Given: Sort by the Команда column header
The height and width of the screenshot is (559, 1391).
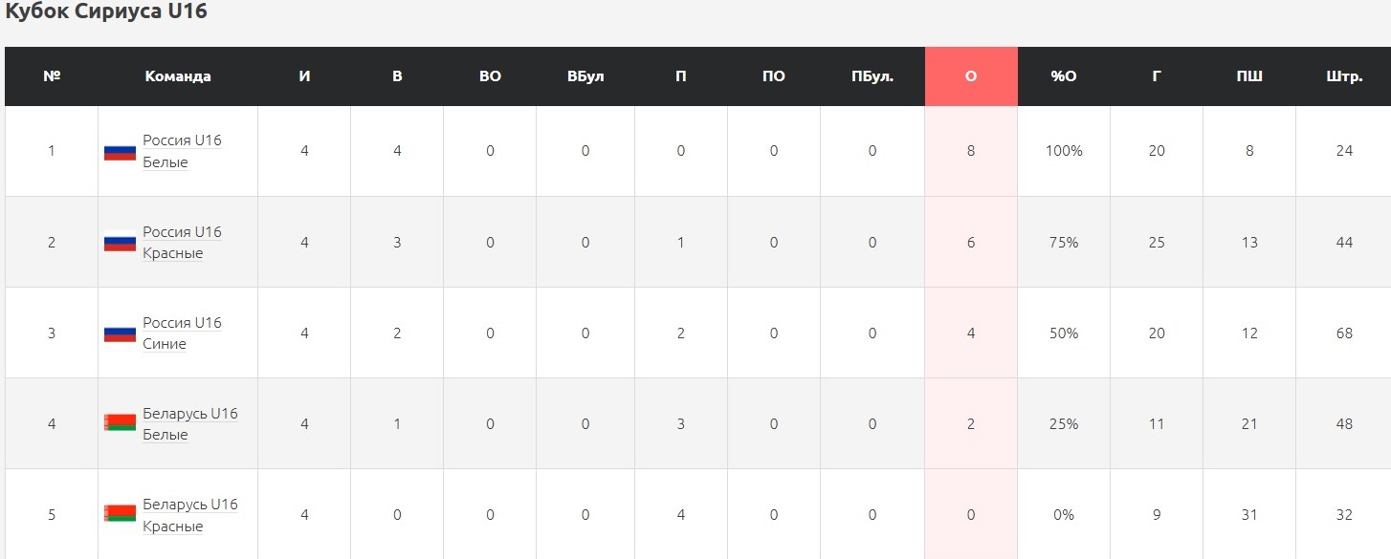Looking at the screenshot, I should coord(178,76).
